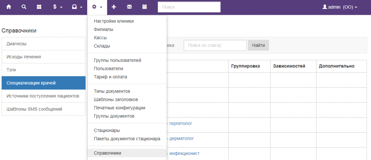This screenshot has height=160, width=371.
Task: Select Печатные конфигурации menu item
Action: point(127,108)
